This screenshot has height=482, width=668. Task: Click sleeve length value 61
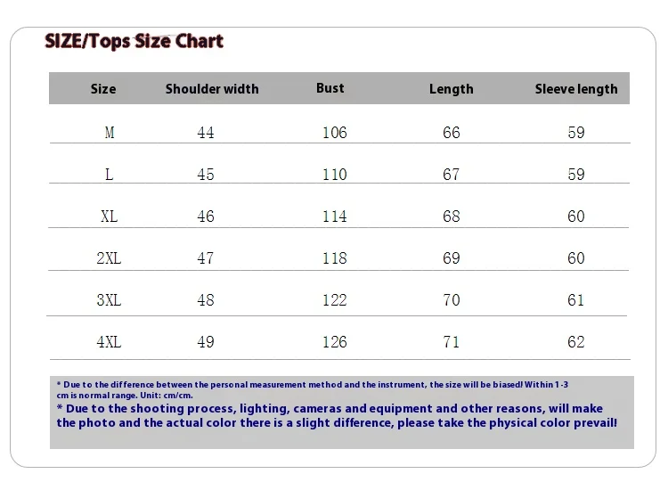(x=576, y=300)
